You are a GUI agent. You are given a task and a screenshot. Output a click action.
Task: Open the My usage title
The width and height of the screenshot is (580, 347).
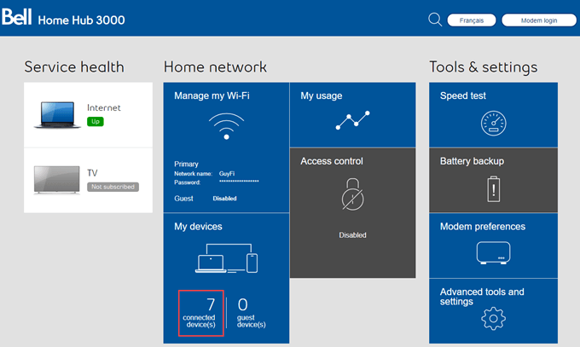pyautogui.click(x=321, y=95)
